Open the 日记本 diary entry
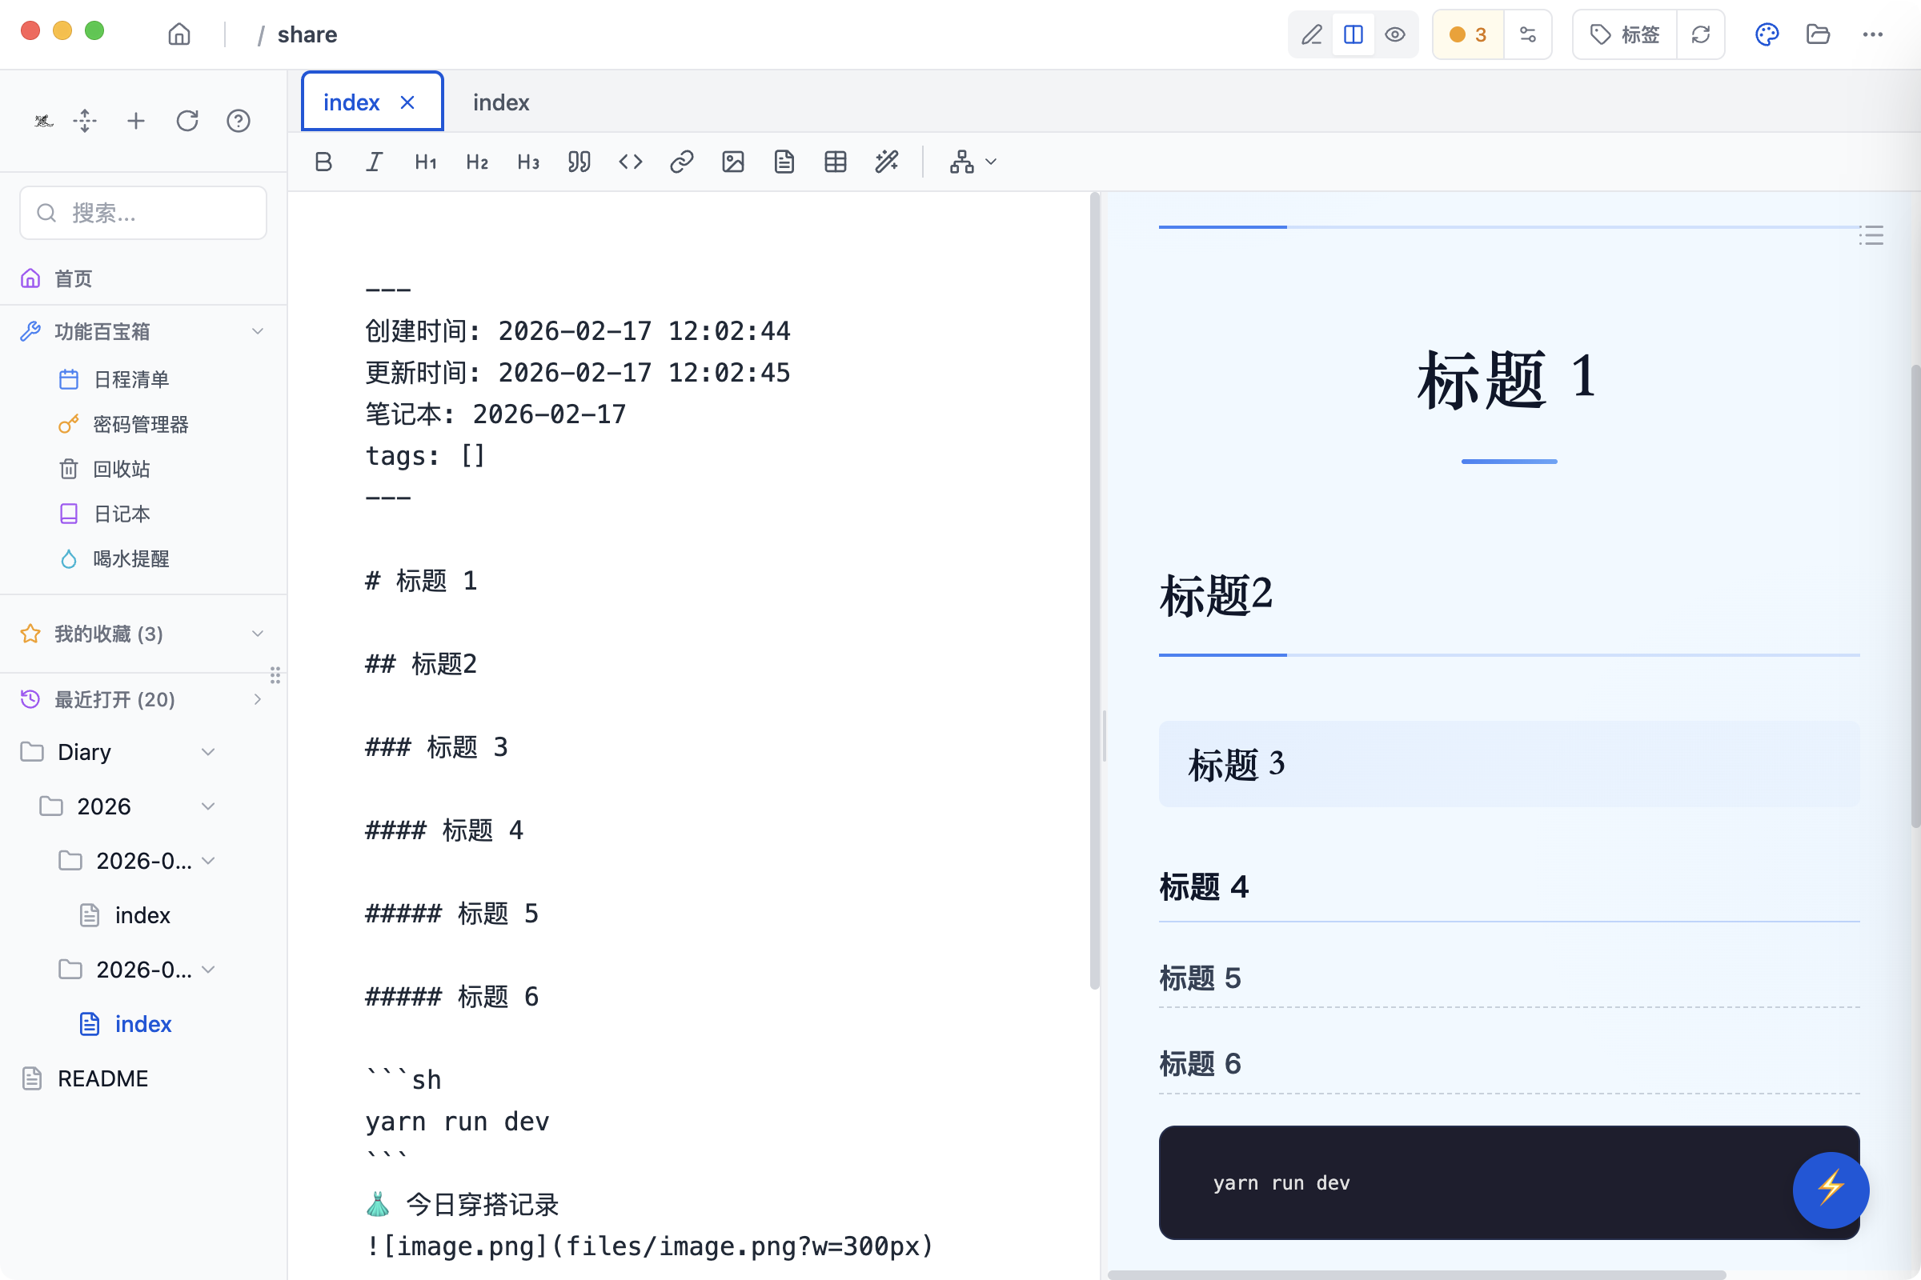The width and height of the screenshot is (1921, 1280). pyautogui.click(x=121, y=514)
